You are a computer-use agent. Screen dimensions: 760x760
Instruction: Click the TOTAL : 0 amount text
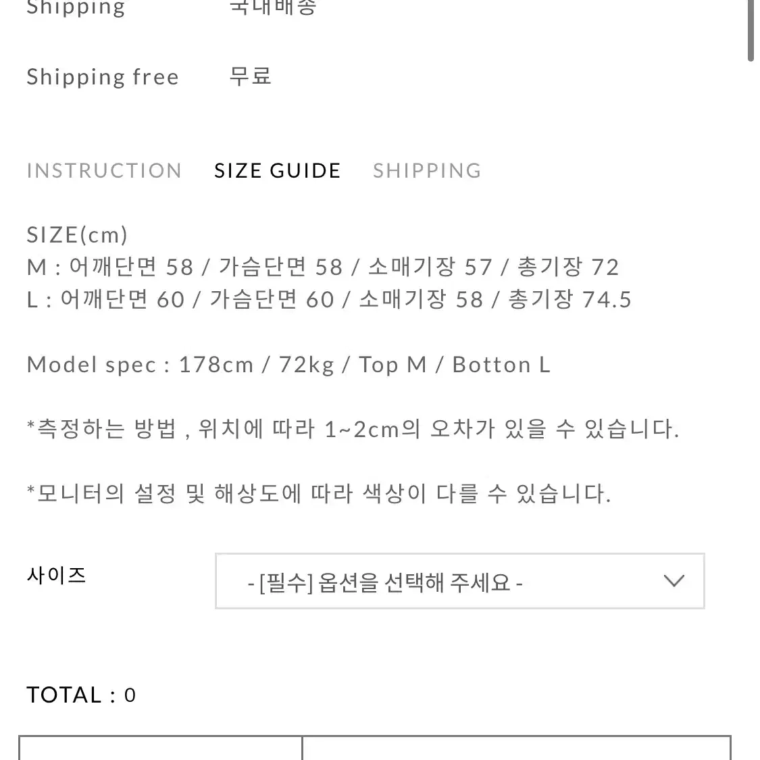click(81, 694)
